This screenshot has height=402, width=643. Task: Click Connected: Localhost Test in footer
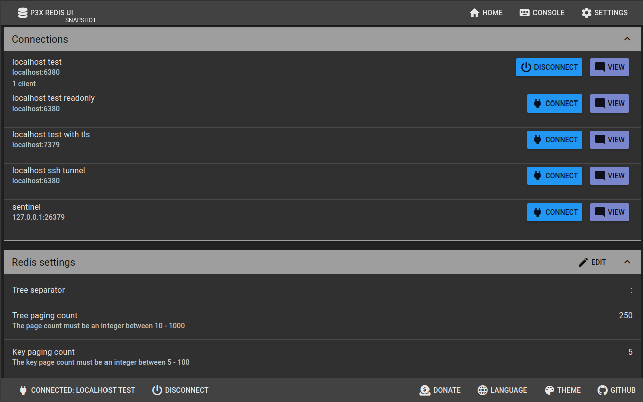tap(76, 390)
